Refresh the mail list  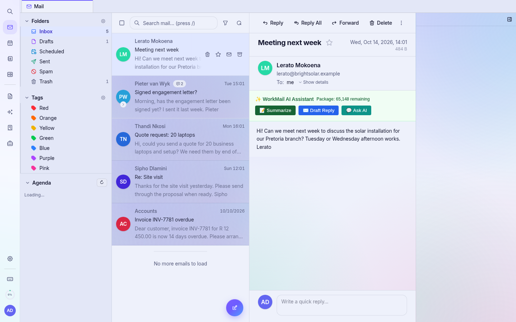239,23
